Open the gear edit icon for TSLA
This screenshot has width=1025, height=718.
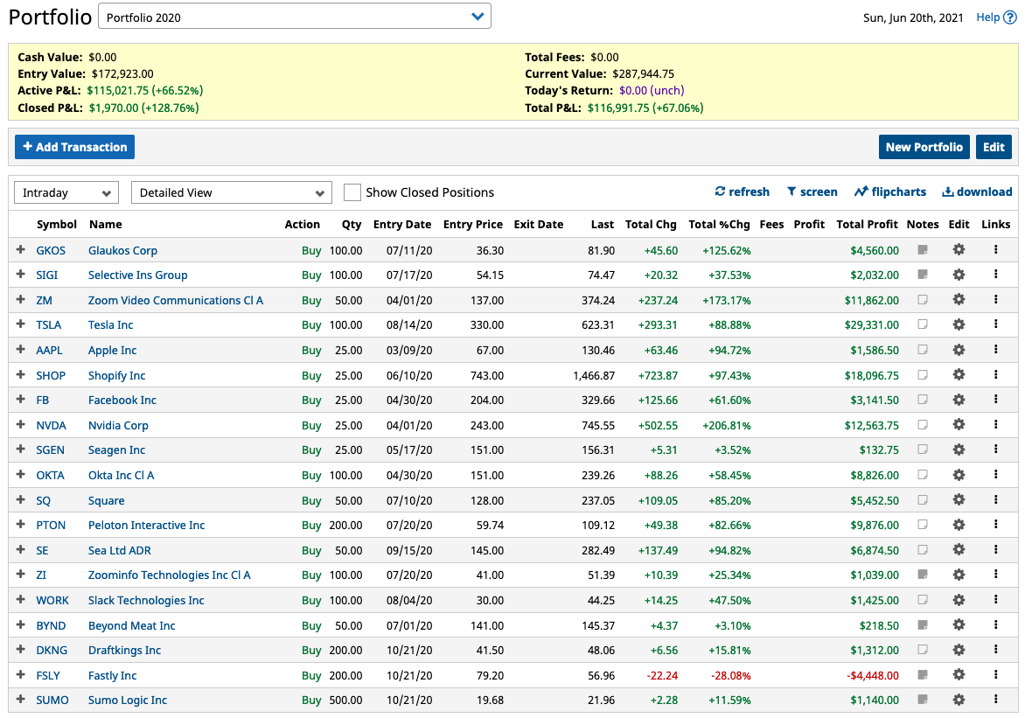(959, 324)
